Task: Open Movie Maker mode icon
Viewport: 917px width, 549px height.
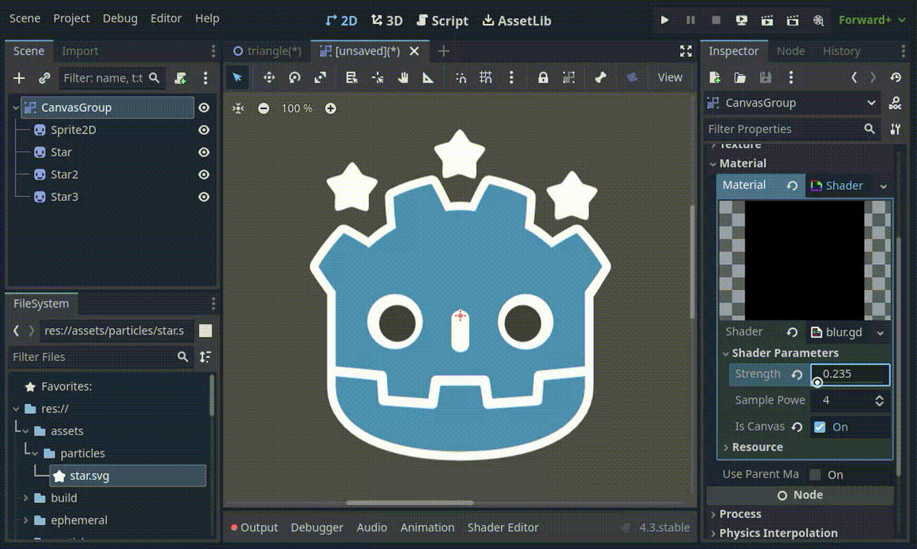Action: (818, 21)
